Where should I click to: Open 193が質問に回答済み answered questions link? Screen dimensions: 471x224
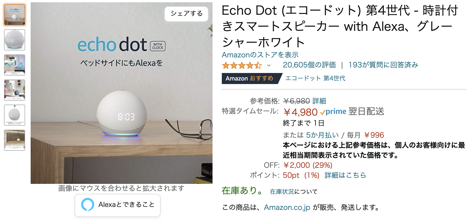(x=383, y=65)
